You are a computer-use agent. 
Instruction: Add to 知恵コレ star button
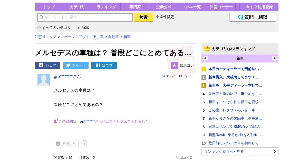pos(184,65)
